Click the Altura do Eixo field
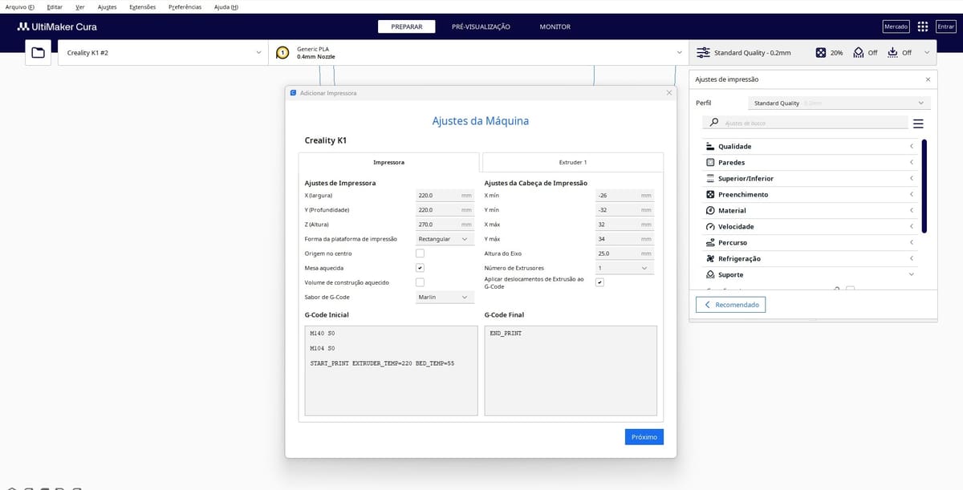This screenshot has height=490, width=963. [624, 253]
